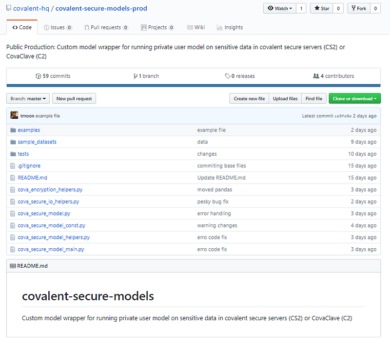
Task: Click the repository book icon beside covalent-hq
Action: [x=9, y=8]
